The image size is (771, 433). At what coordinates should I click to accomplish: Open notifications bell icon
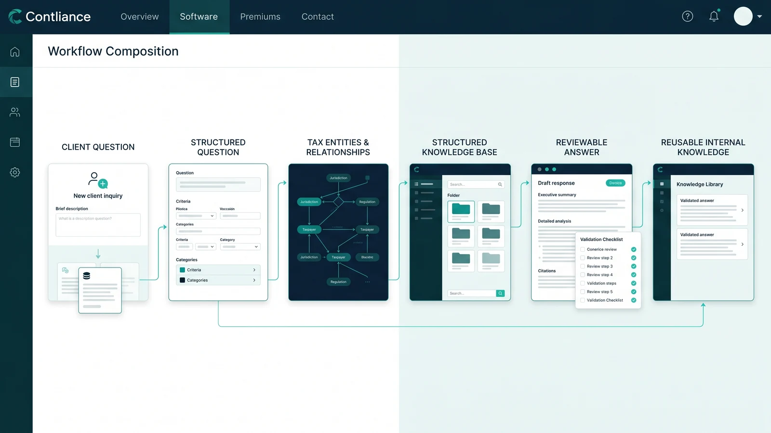point(714,16)
